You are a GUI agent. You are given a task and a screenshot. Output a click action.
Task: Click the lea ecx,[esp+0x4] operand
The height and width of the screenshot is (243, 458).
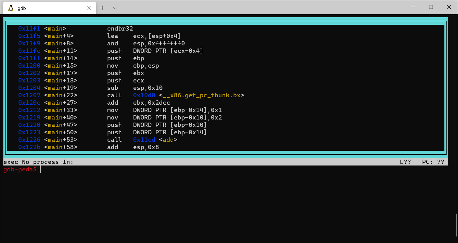pyautogui.click(x=157, y=36)
